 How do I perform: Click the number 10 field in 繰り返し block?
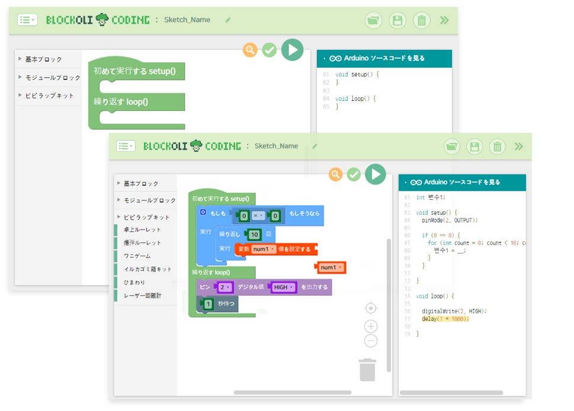pos(254,235)
